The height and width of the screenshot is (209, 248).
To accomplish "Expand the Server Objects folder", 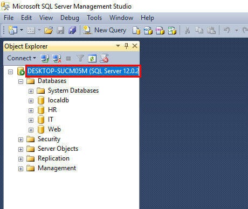I will click(x=20, y=150).
